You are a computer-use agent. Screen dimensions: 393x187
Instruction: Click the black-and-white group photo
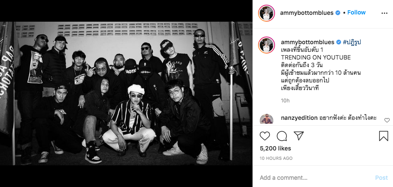pos(126,93)
